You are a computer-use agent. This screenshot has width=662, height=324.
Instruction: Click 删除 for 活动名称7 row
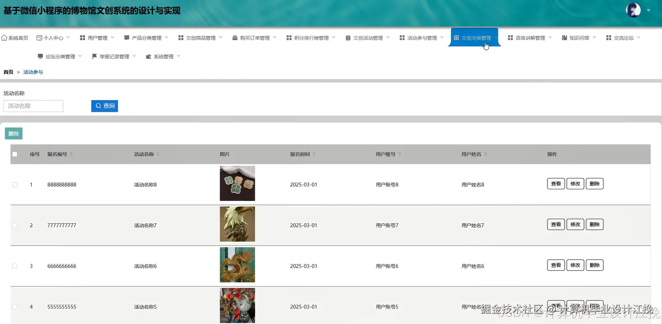[594, 225]
